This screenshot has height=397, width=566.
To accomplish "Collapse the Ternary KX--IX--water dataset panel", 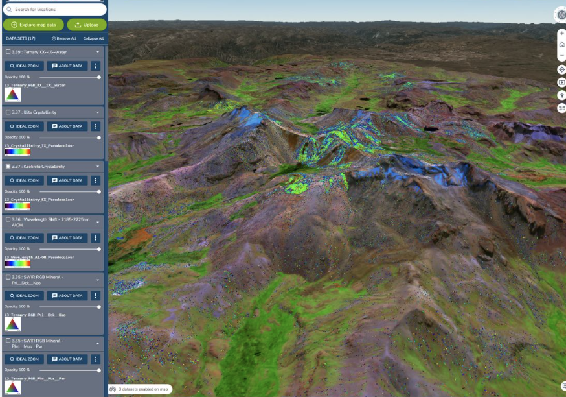I will click(x=99, y=52).
